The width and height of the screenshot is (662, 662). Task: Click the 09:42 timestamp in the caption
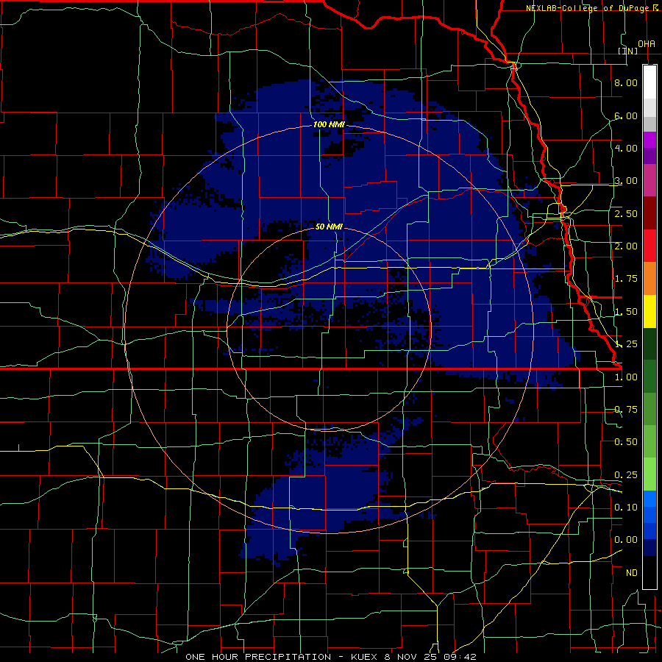[x=460, y=657]
